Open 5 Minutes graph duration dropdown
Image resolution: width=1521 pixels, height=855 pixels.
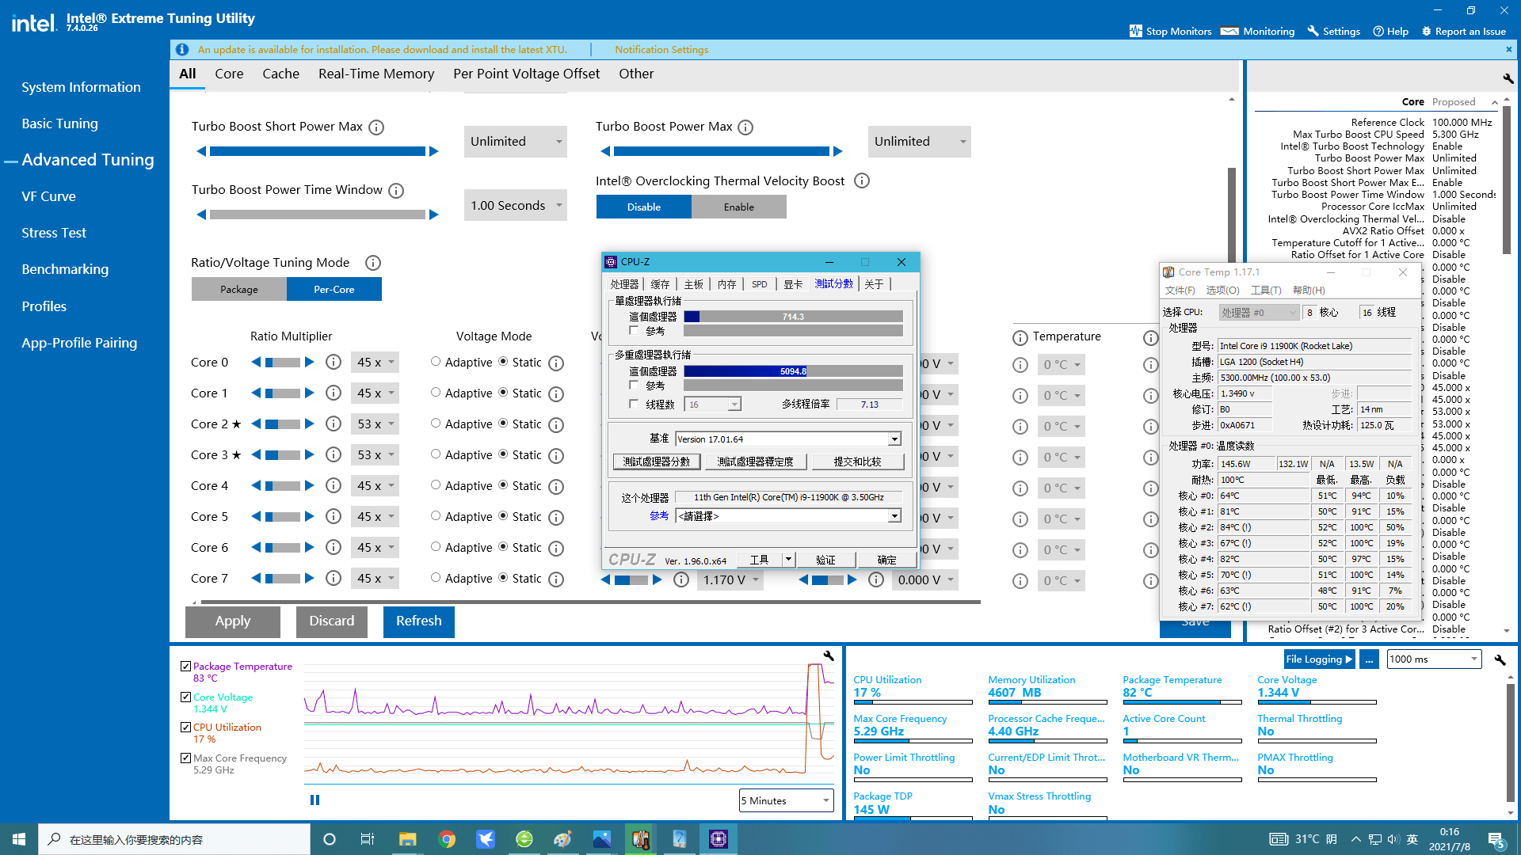tap(786, 800)
